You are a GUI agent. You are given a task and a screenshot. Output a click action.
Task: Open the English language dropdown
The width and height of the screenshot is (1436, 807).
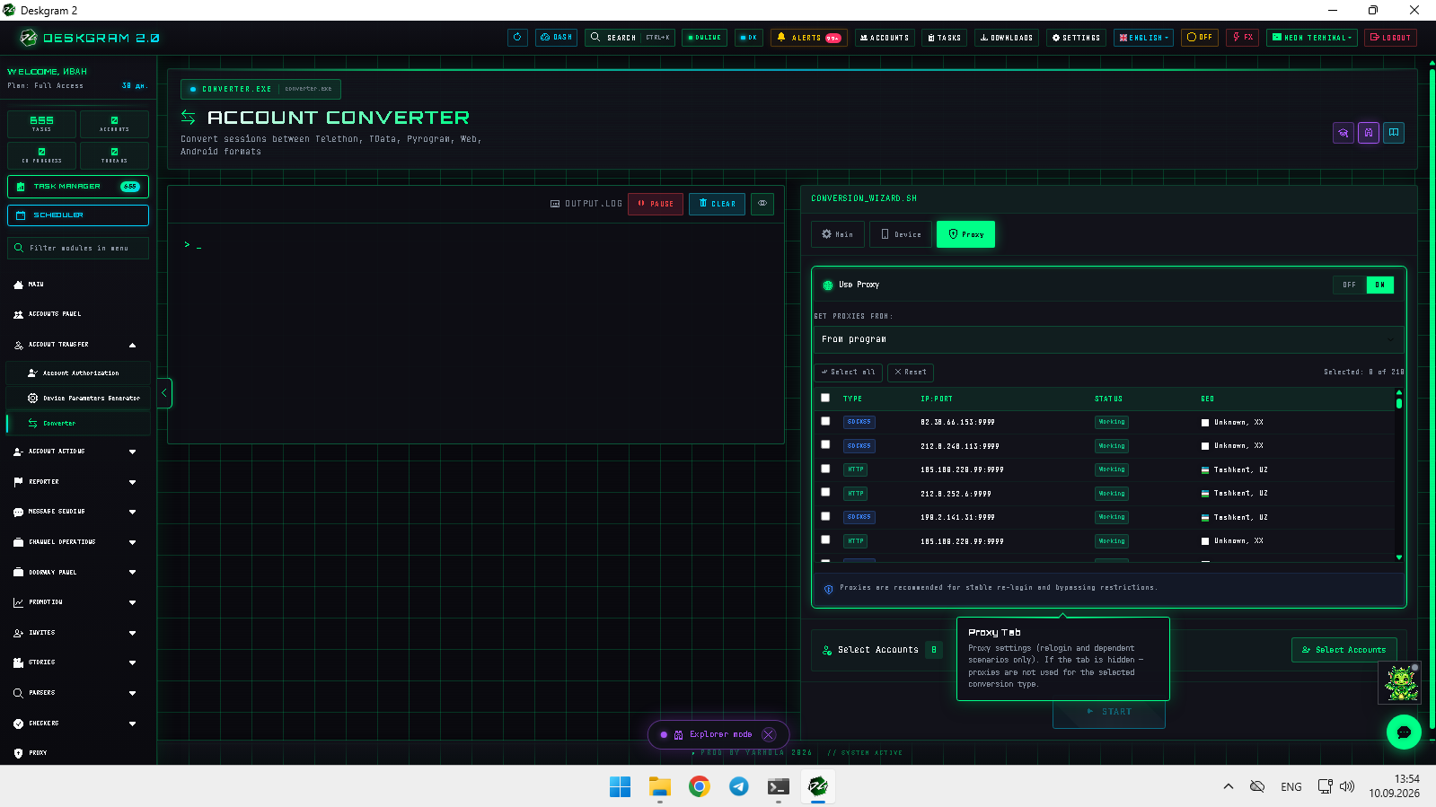[1143, 38]
